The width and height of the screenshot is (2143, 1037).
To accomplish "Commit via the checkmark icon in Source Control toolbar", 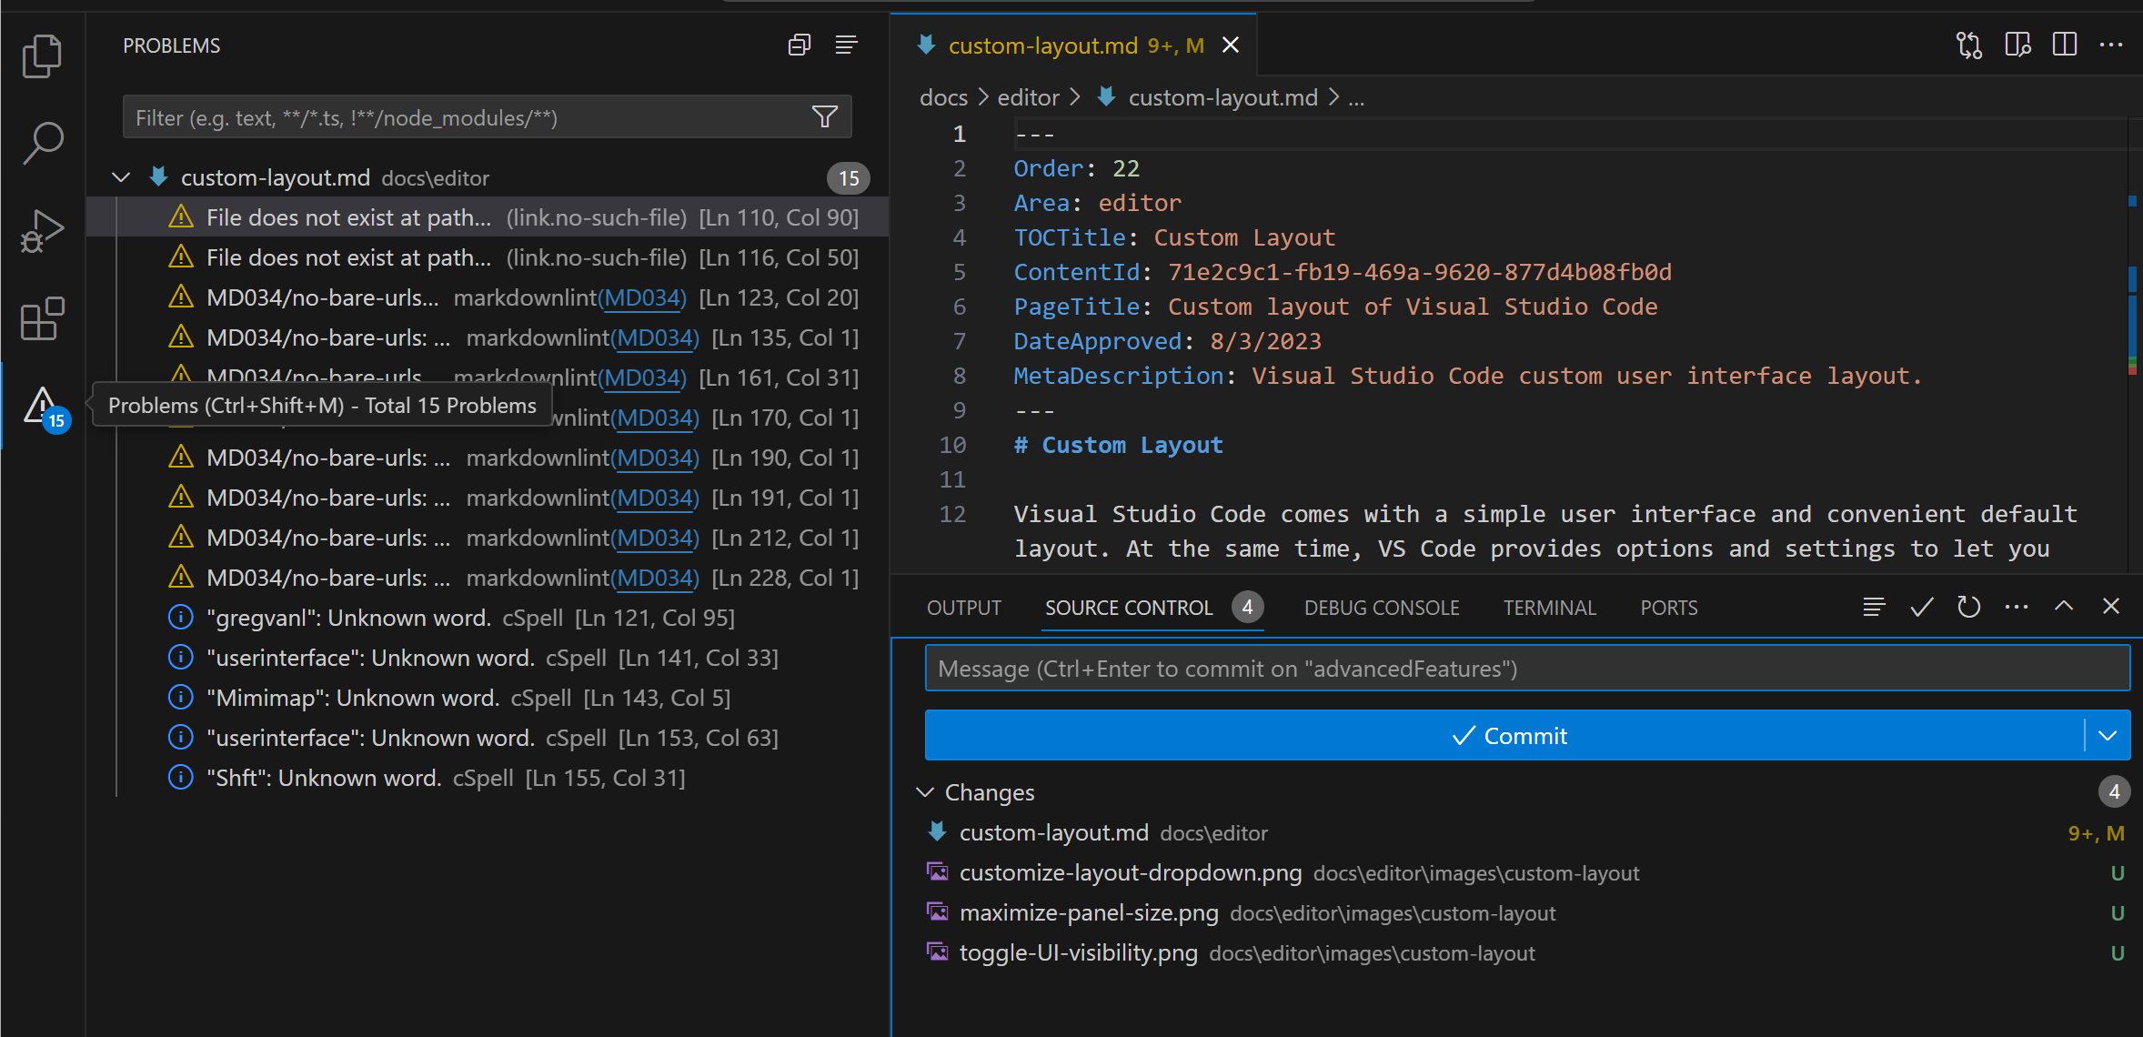I will (x=1920, y=607).
